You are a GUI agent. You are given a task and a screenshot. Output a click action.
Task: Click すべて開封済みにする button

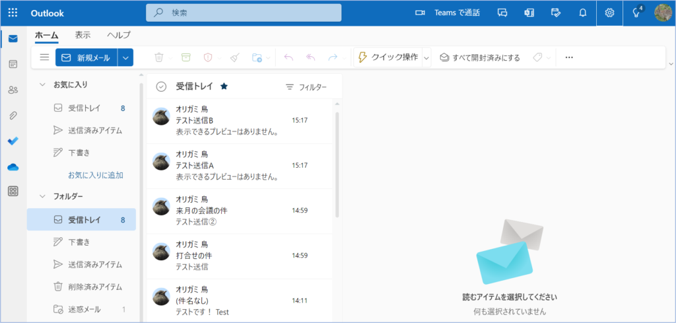point(480,57)
